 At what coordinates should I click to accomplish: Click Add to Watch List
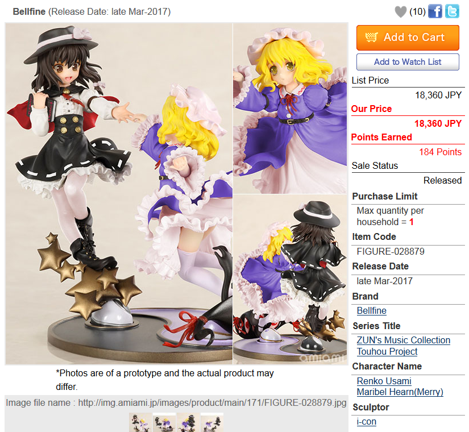(x=408, y=62)
